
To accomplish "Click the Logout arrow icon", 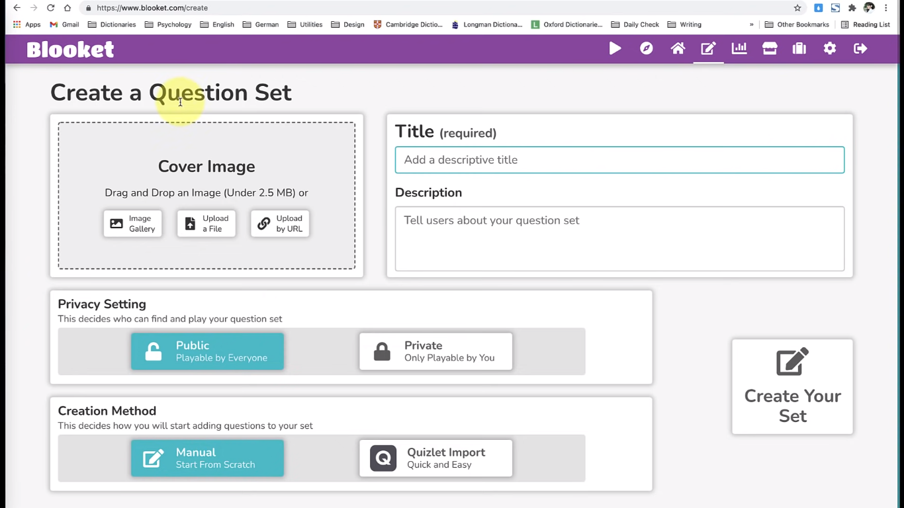I will click(x=860, y=48).
